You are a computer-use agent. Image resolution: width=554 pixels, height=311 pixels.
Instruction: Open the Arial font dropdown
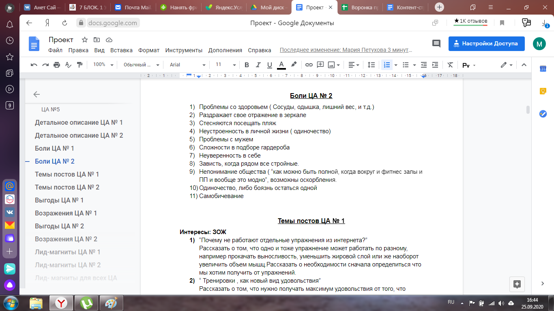[x=187, y=65]
